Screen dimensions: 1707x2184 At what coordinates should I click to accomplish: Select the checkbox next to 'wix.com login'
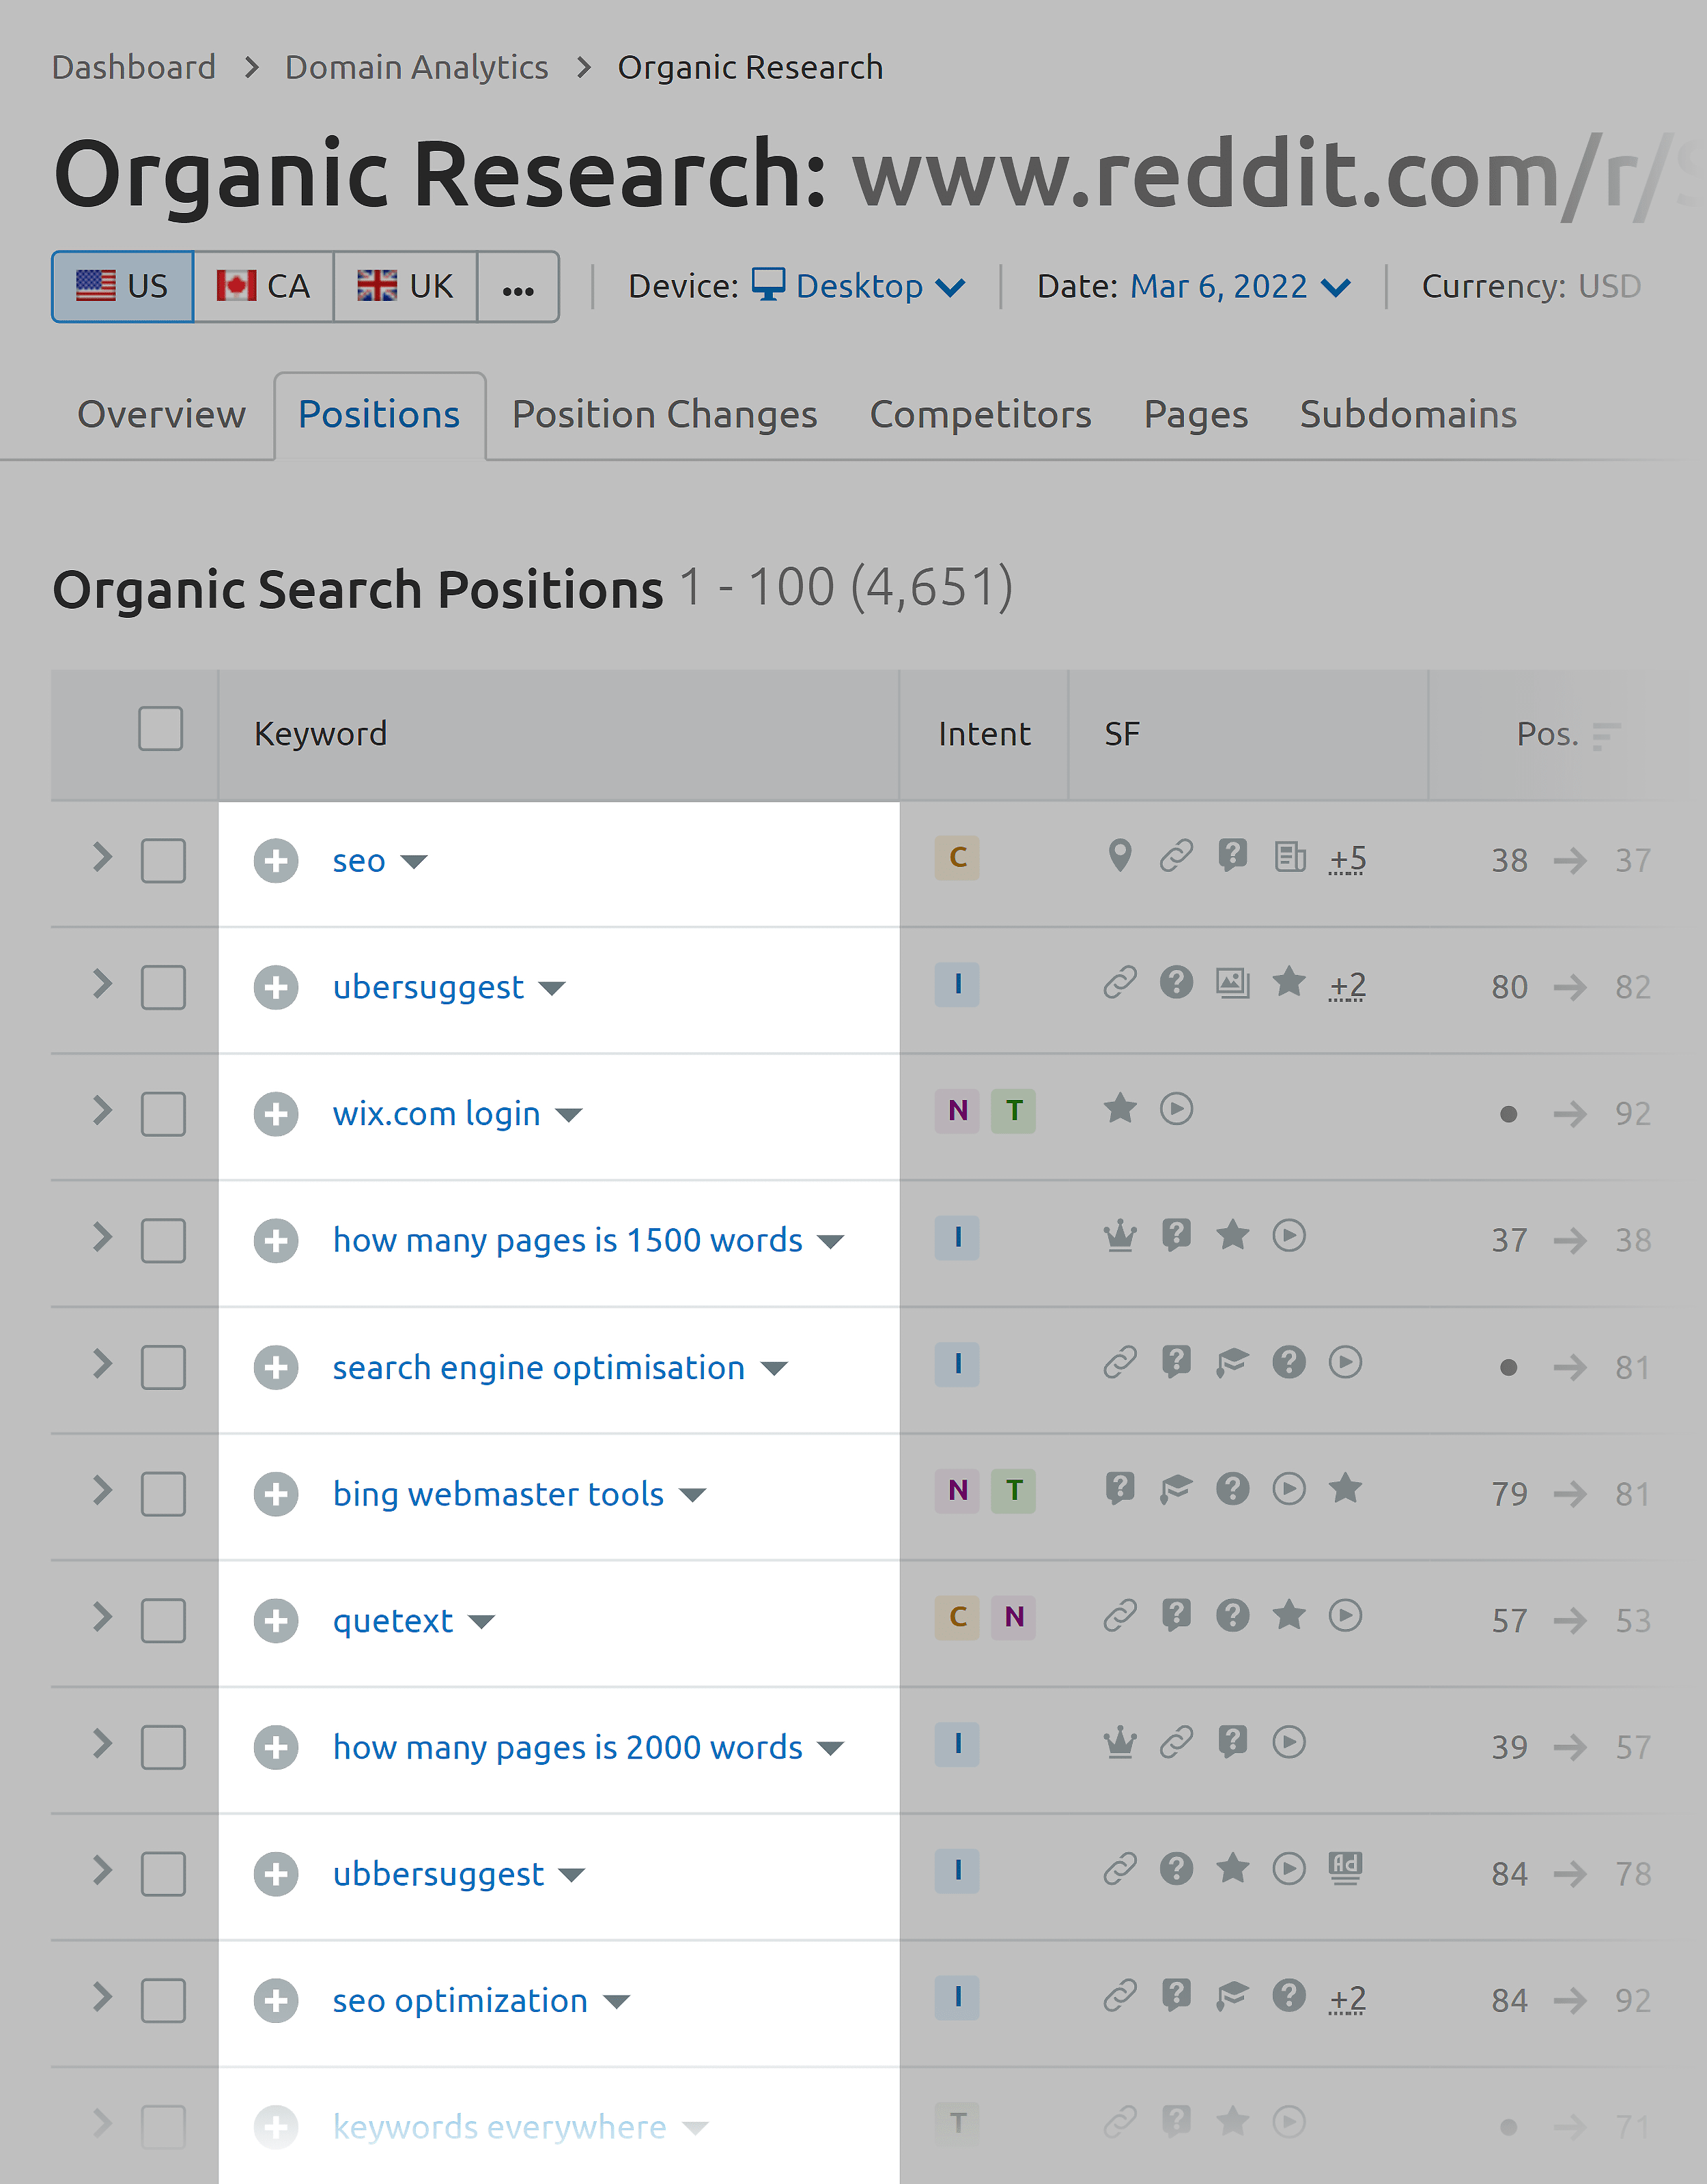163,1114
